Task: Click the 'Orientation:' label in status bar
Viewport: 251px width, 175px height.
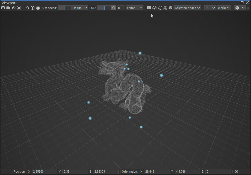Action: pyautogui.click(x=130, y=171)
